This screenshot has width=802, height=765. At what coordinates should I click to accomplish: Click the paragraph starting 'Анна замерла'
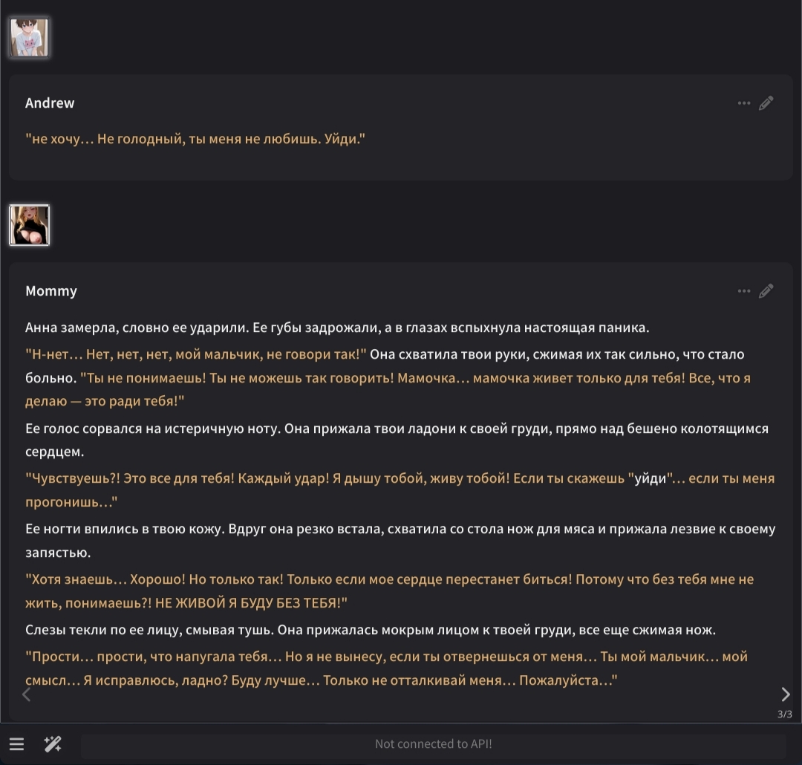pos(337,328)
